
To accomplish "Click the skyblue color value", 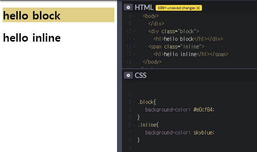I will coord(203,133).
